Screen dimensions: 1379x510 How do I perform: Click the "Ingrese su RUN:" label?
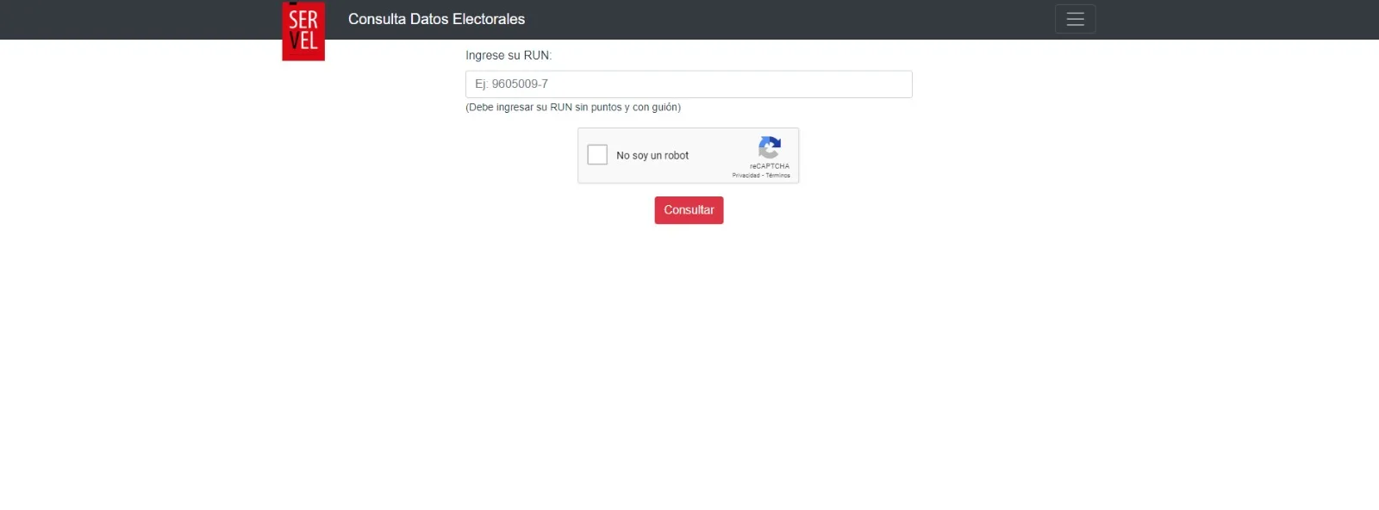(509, 55)
